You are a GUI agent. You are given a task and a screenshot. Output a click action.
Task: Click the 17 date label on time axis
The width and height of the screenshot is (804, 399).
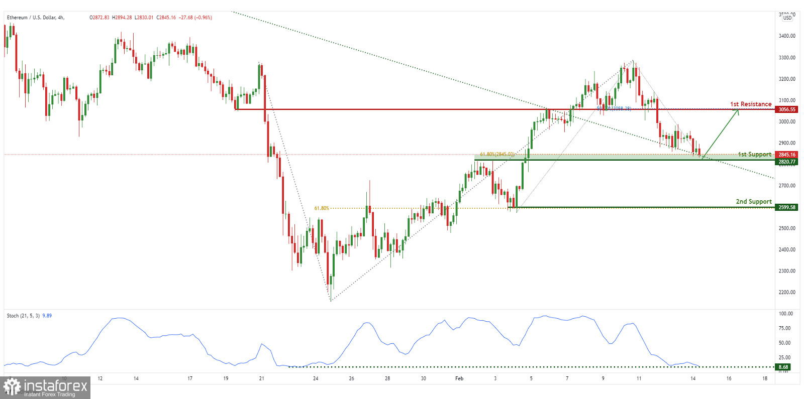pos(190,378)
